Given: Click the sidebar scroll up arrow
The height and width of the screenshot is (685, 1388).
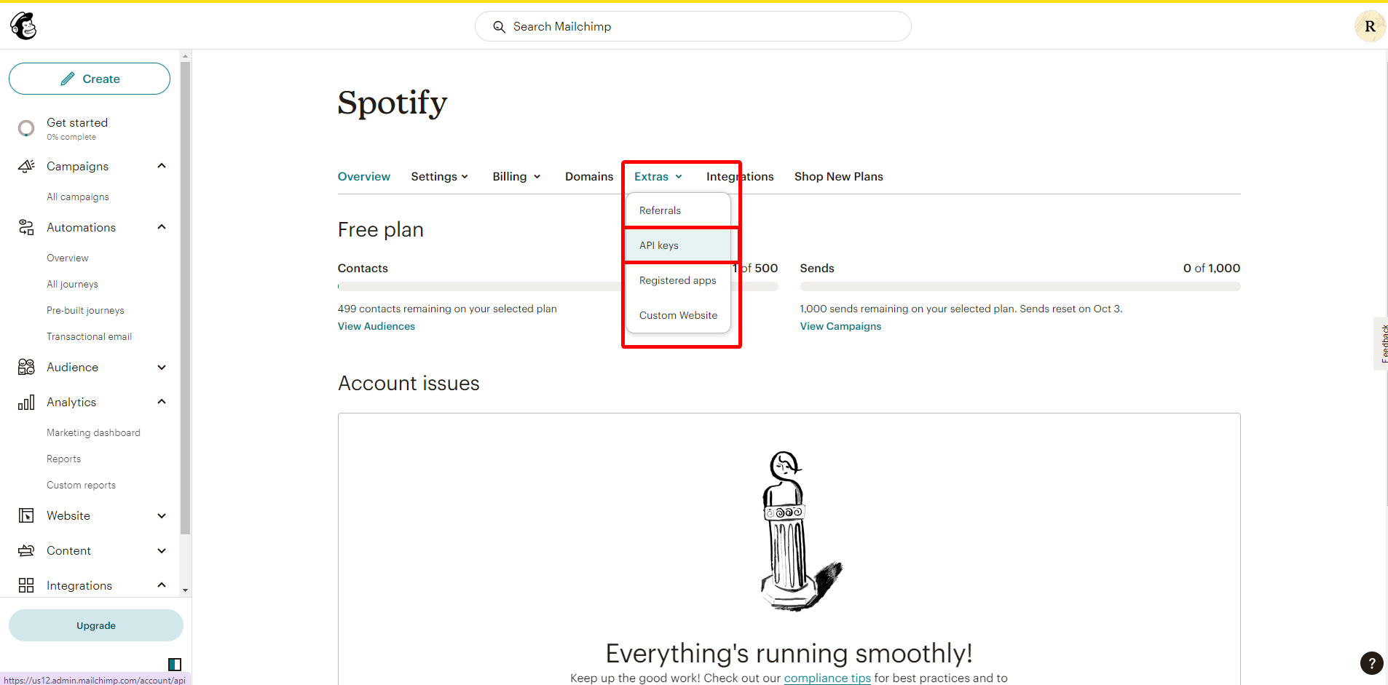Looking at the screenshot, I should 186,55.
